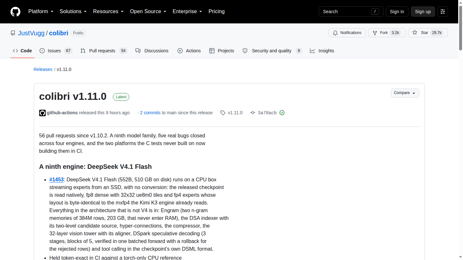
Task: Click the Projects table icon
Action: click(212, 51)
